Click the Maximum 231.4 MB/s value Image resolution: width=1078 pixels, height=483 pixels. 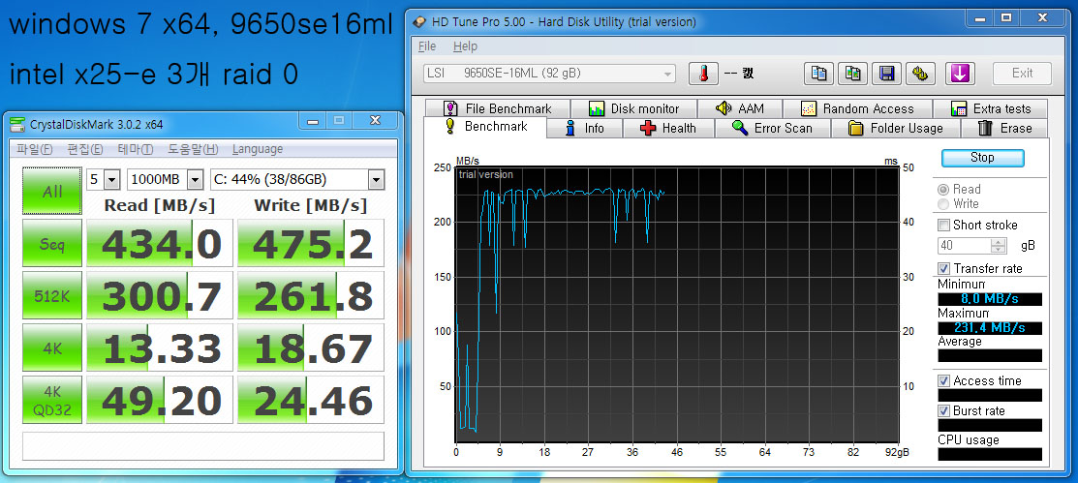pos(990,328)
